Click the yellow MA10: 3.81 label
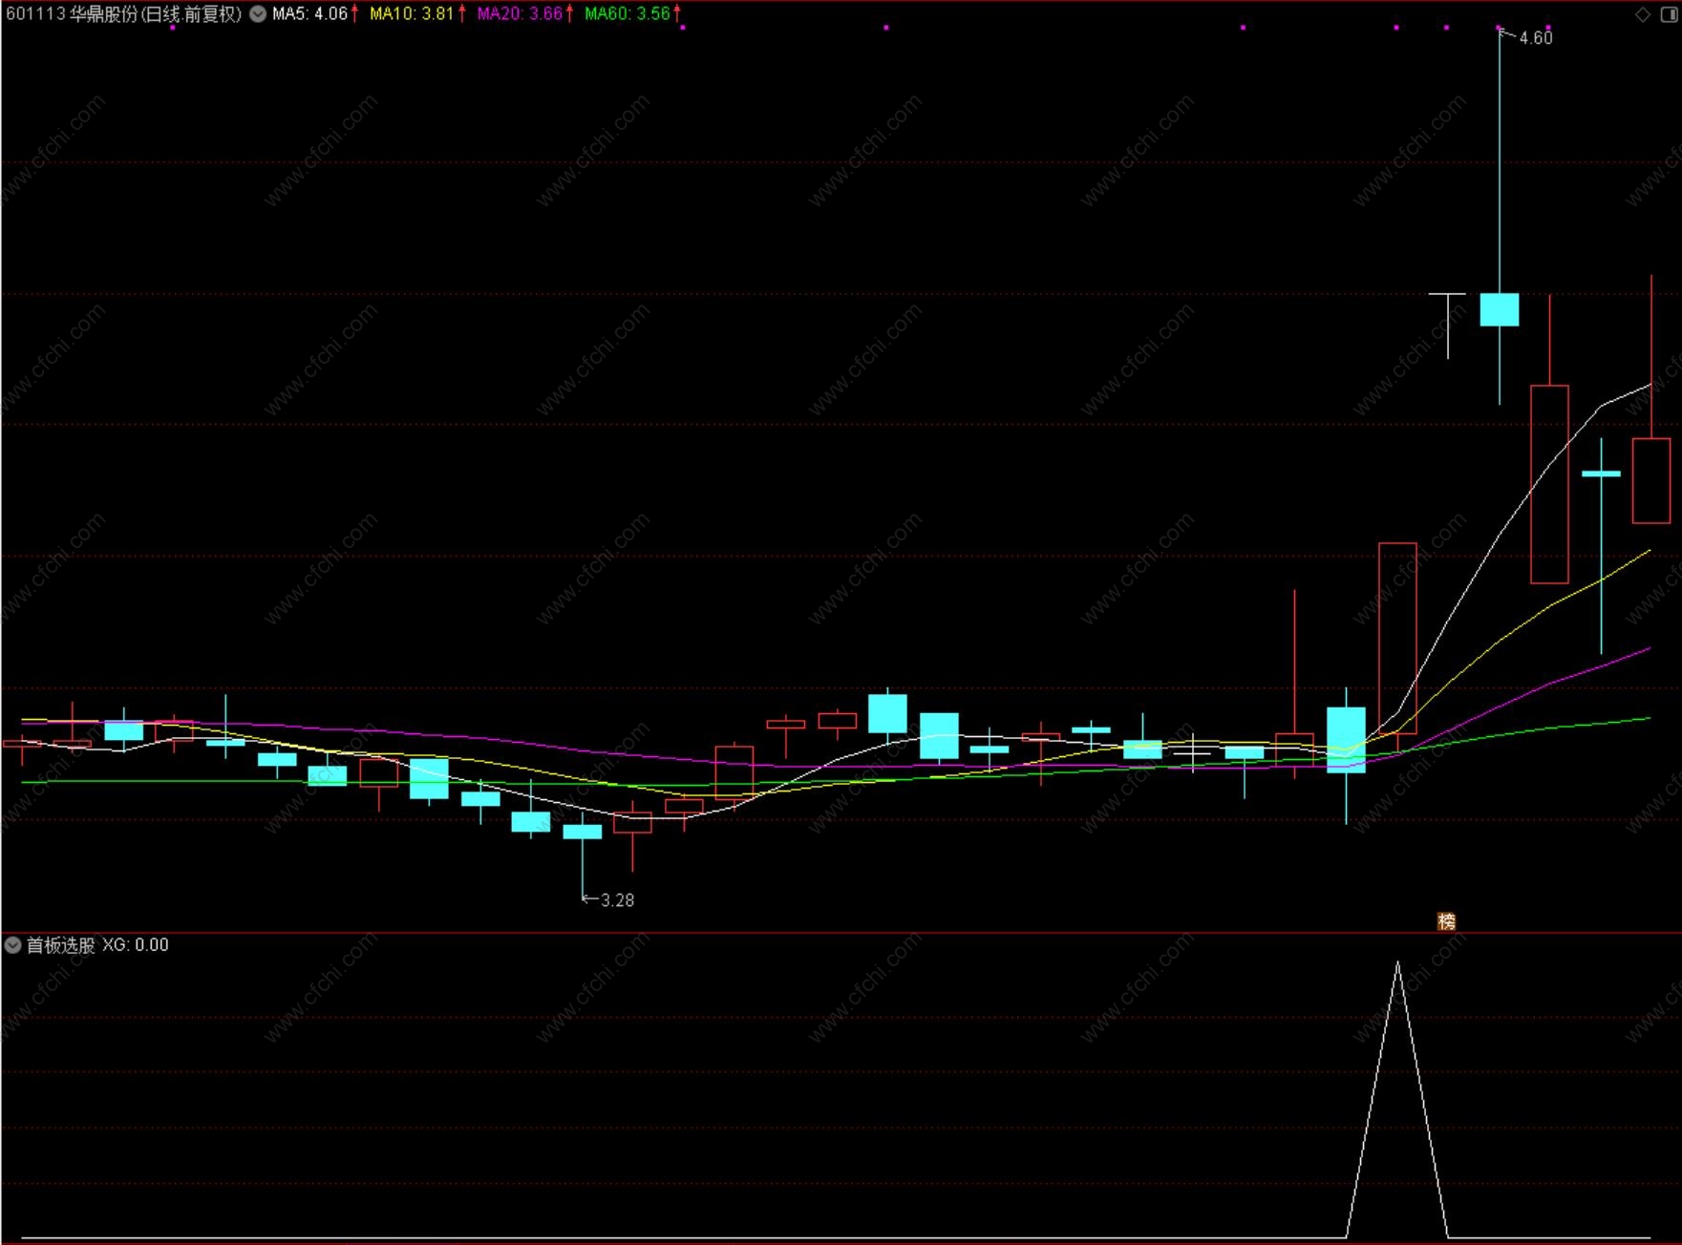Screen dimensions: 1682x1245 (x=412, y=14)
